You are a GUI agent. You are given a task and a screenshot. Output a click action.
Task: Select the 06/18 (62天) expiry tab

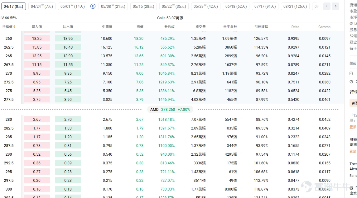click(x=236, y=6)
